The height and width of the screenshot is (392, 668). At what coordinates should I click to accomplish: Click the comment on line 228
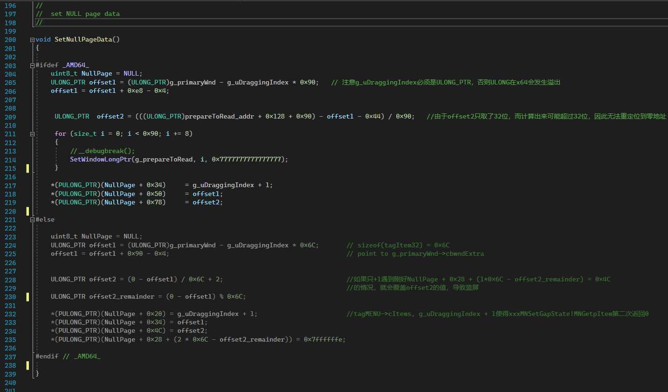coord(479,280)
